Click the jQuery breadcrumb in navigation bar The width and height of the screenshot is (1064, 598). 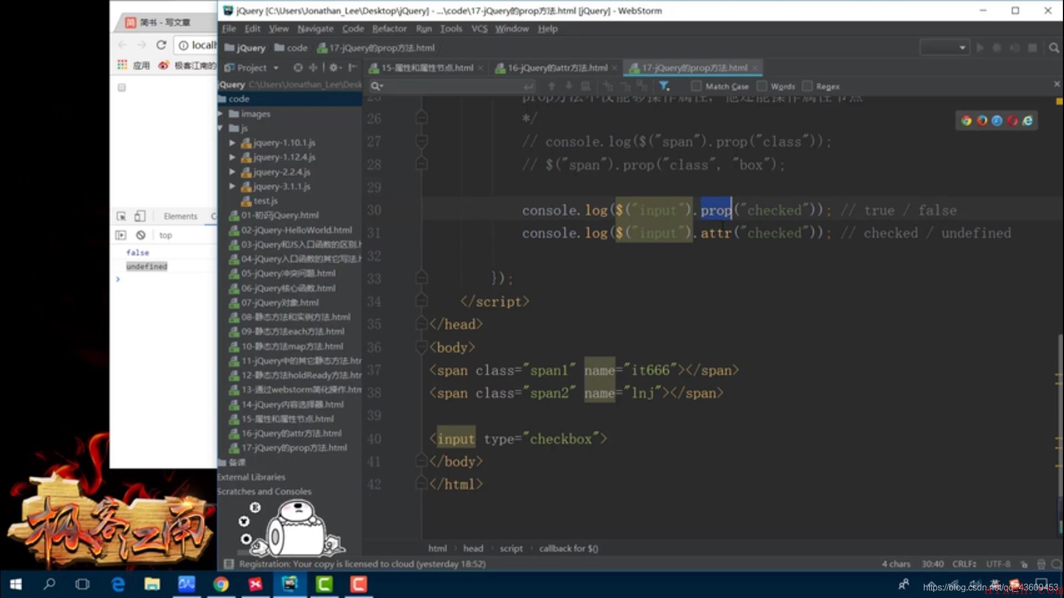pyautogui.click(x=245, y=48)
